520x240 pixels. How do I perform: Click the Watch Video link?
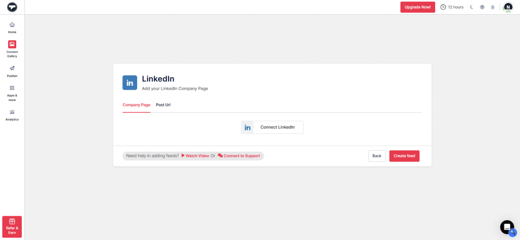coord(195,156)
